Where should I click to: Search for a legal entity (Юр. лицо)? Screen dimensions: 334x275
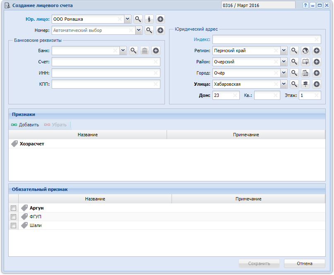138,19
